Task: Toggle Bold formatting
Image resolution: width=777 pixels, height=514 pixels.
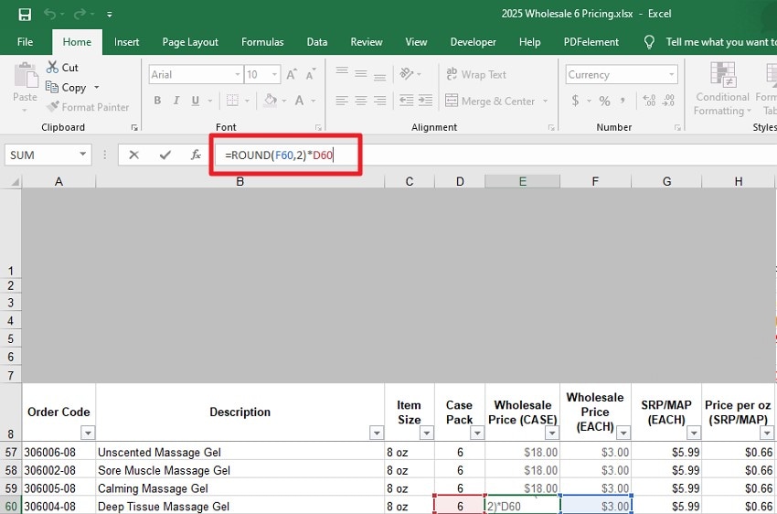Action: [157, 101]
